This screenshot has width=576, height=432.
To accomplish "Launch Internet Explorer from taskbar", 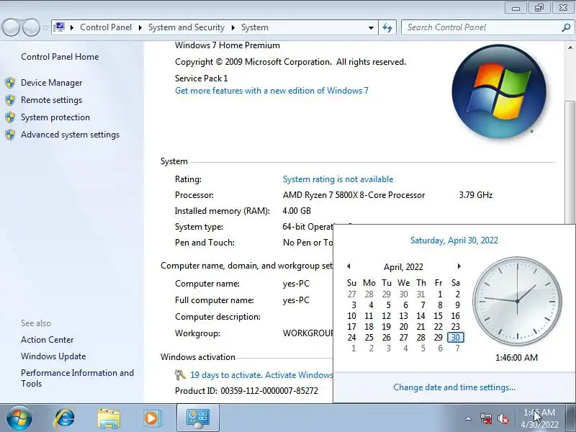I will 64,418.
